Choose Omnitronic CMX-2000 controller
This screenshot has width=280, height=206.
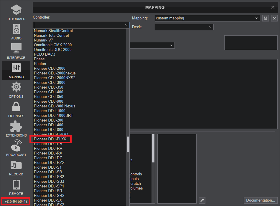click(53, 45)
